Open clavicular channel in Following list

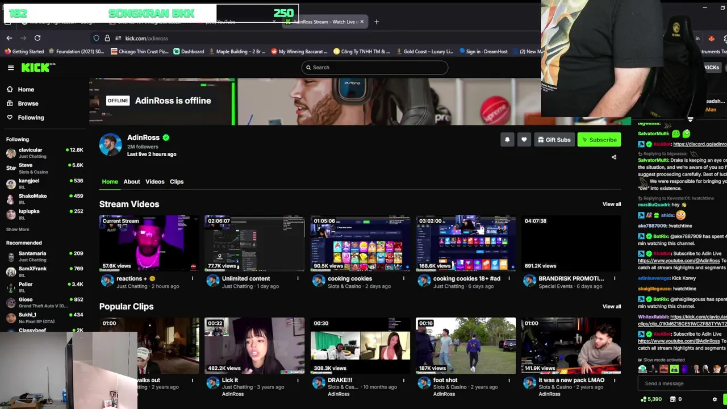[44, 153]
